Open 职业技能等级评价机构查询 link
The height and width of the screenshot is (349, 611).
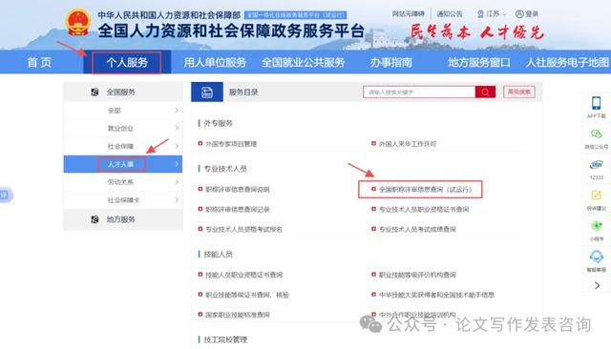417,275
